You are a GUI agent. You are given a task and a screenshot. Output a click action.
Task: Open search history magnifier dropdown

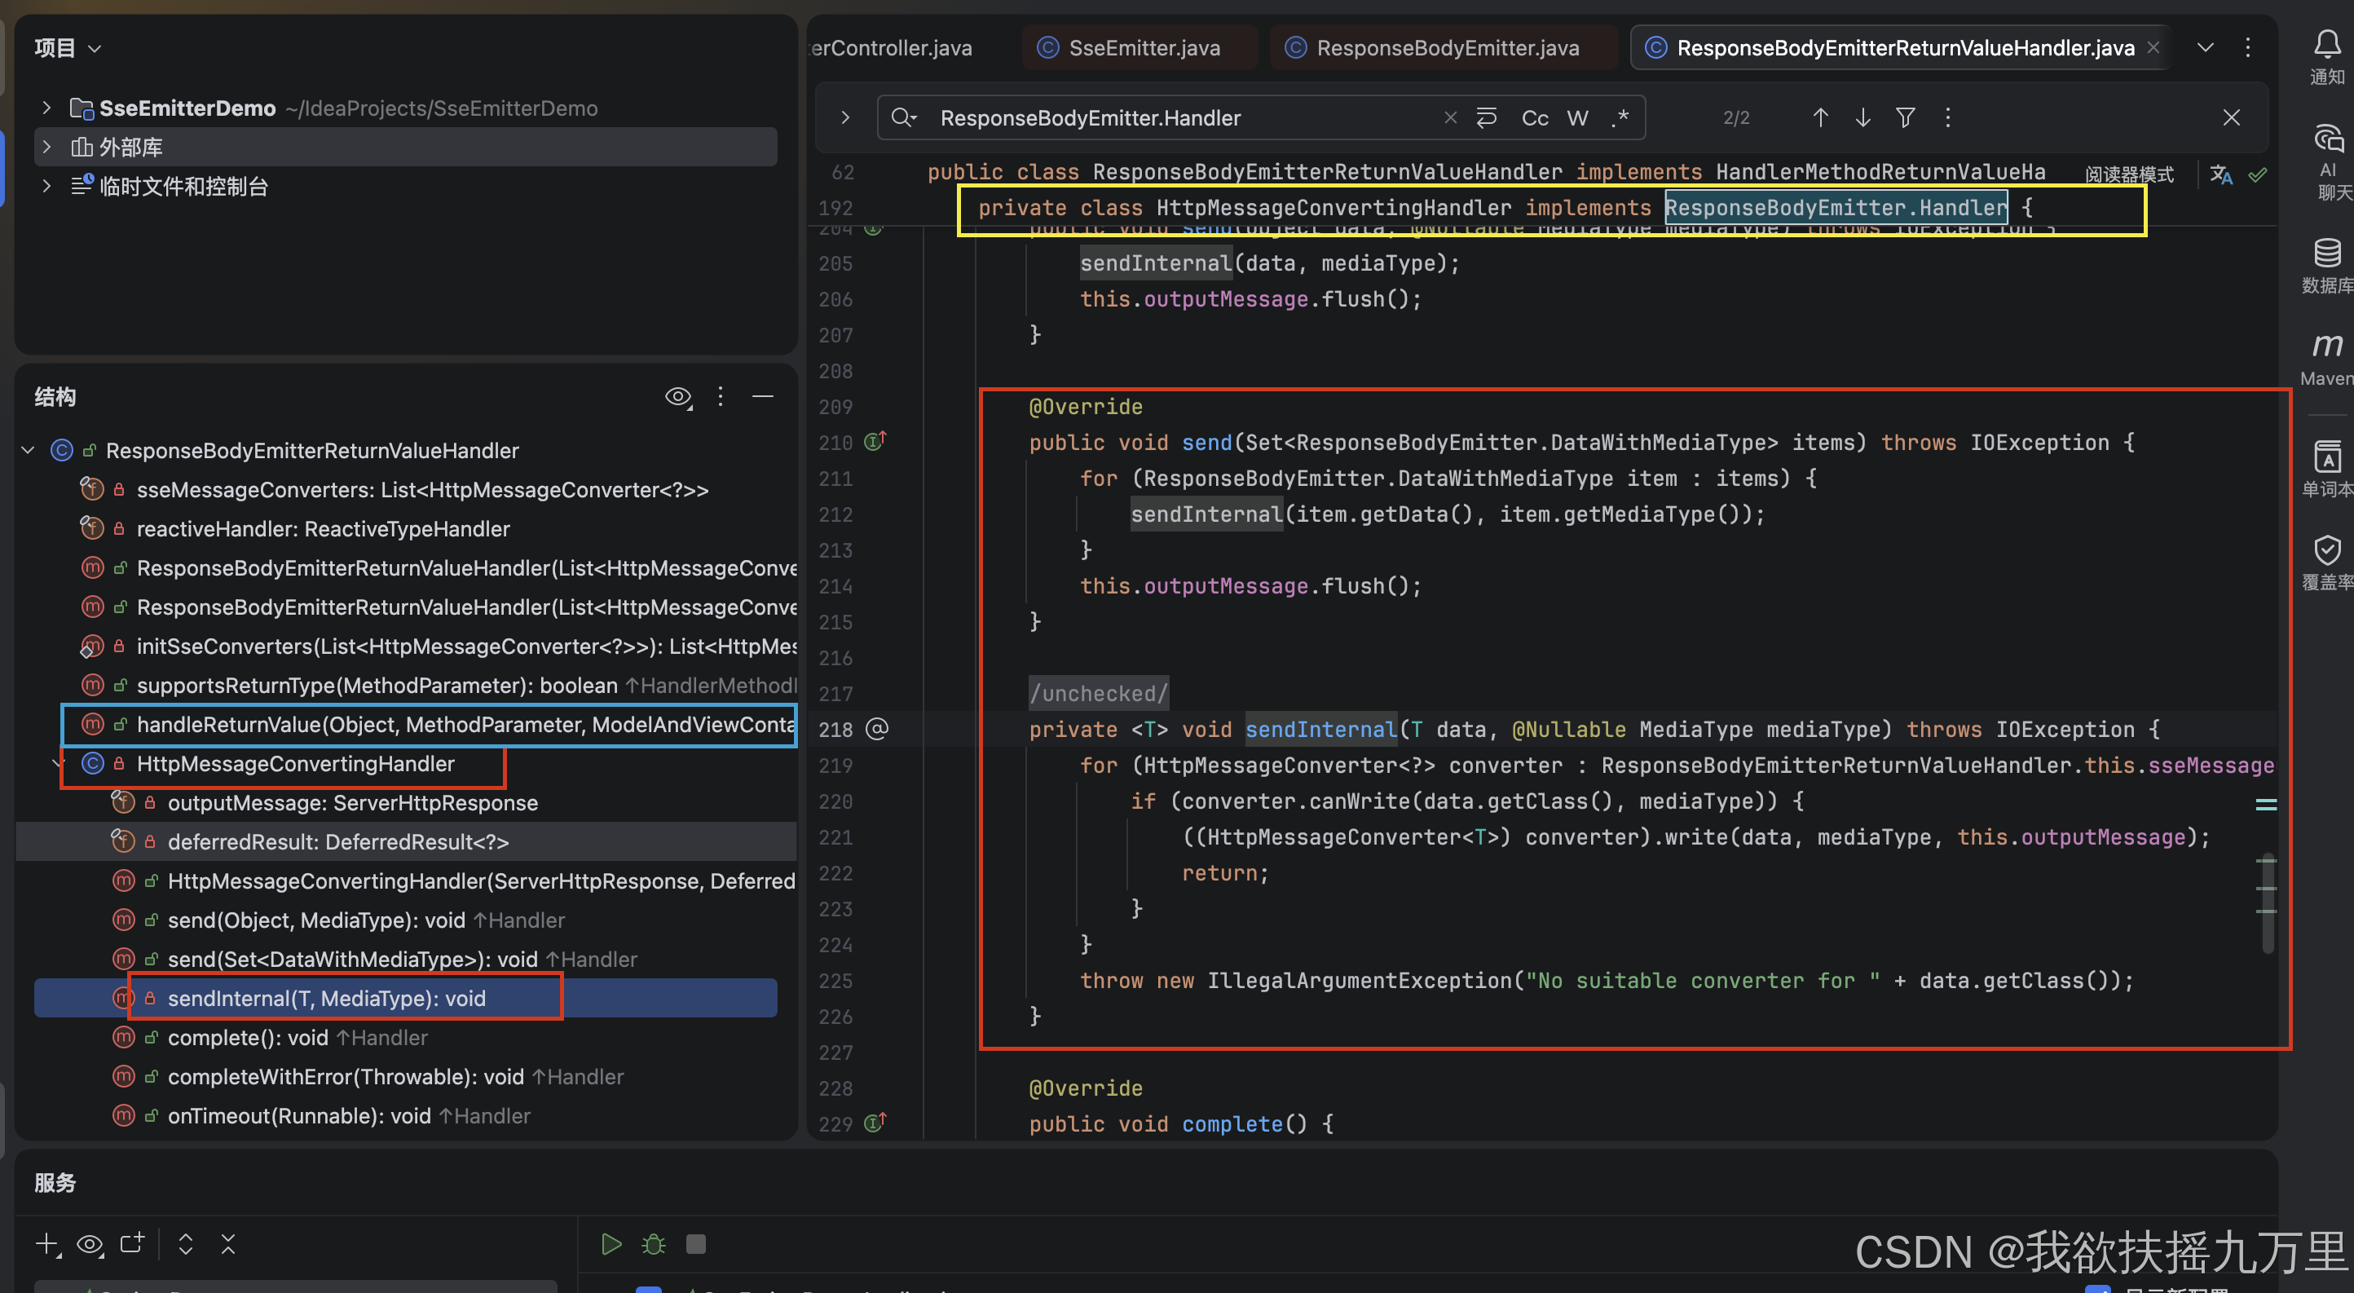904,118
